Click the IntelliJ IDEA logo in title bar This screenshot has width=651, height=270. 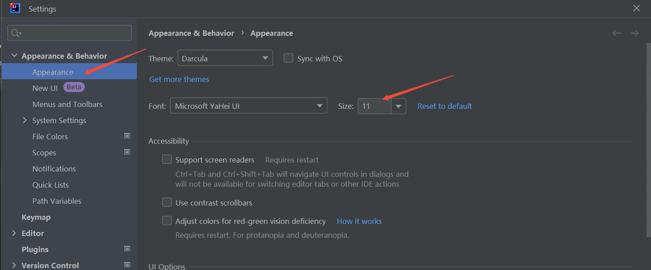point(15,9)
